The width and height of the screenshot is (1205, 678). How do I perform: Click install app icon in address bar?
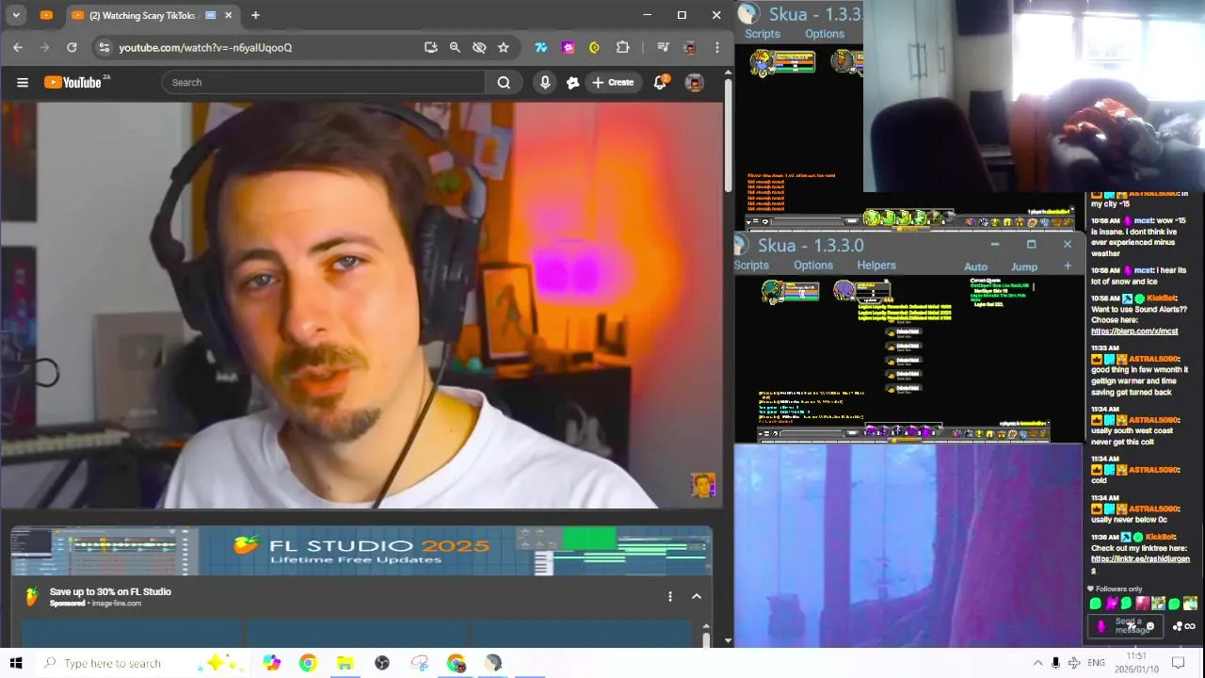430,47
